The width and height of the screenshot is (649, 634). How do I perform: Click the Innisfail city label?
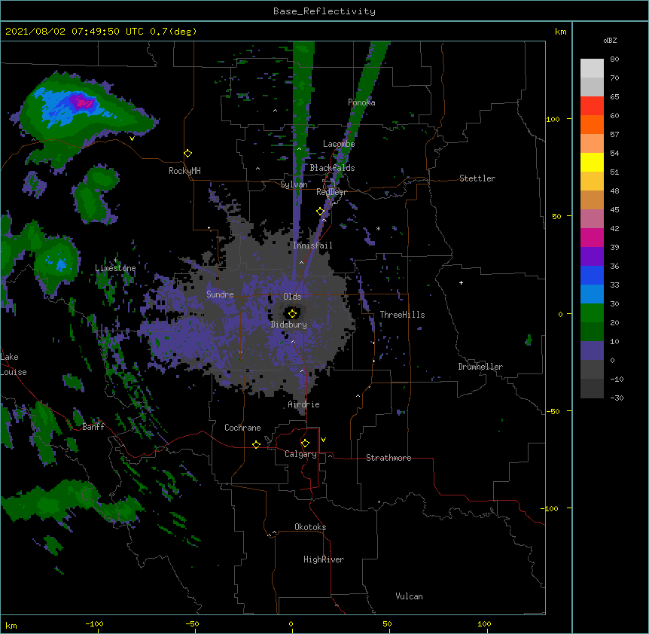(312, 245)
